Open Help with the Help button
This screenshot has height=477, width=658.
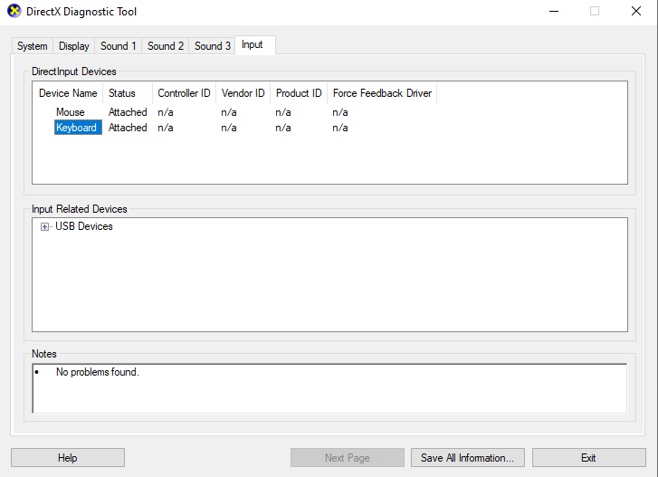(68, 457)
